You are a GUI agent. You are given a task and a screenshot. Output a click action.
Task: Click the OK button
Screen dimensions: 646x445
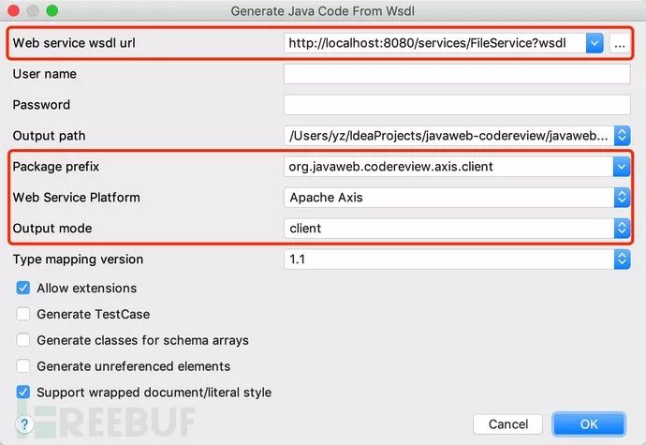point(588,424)
